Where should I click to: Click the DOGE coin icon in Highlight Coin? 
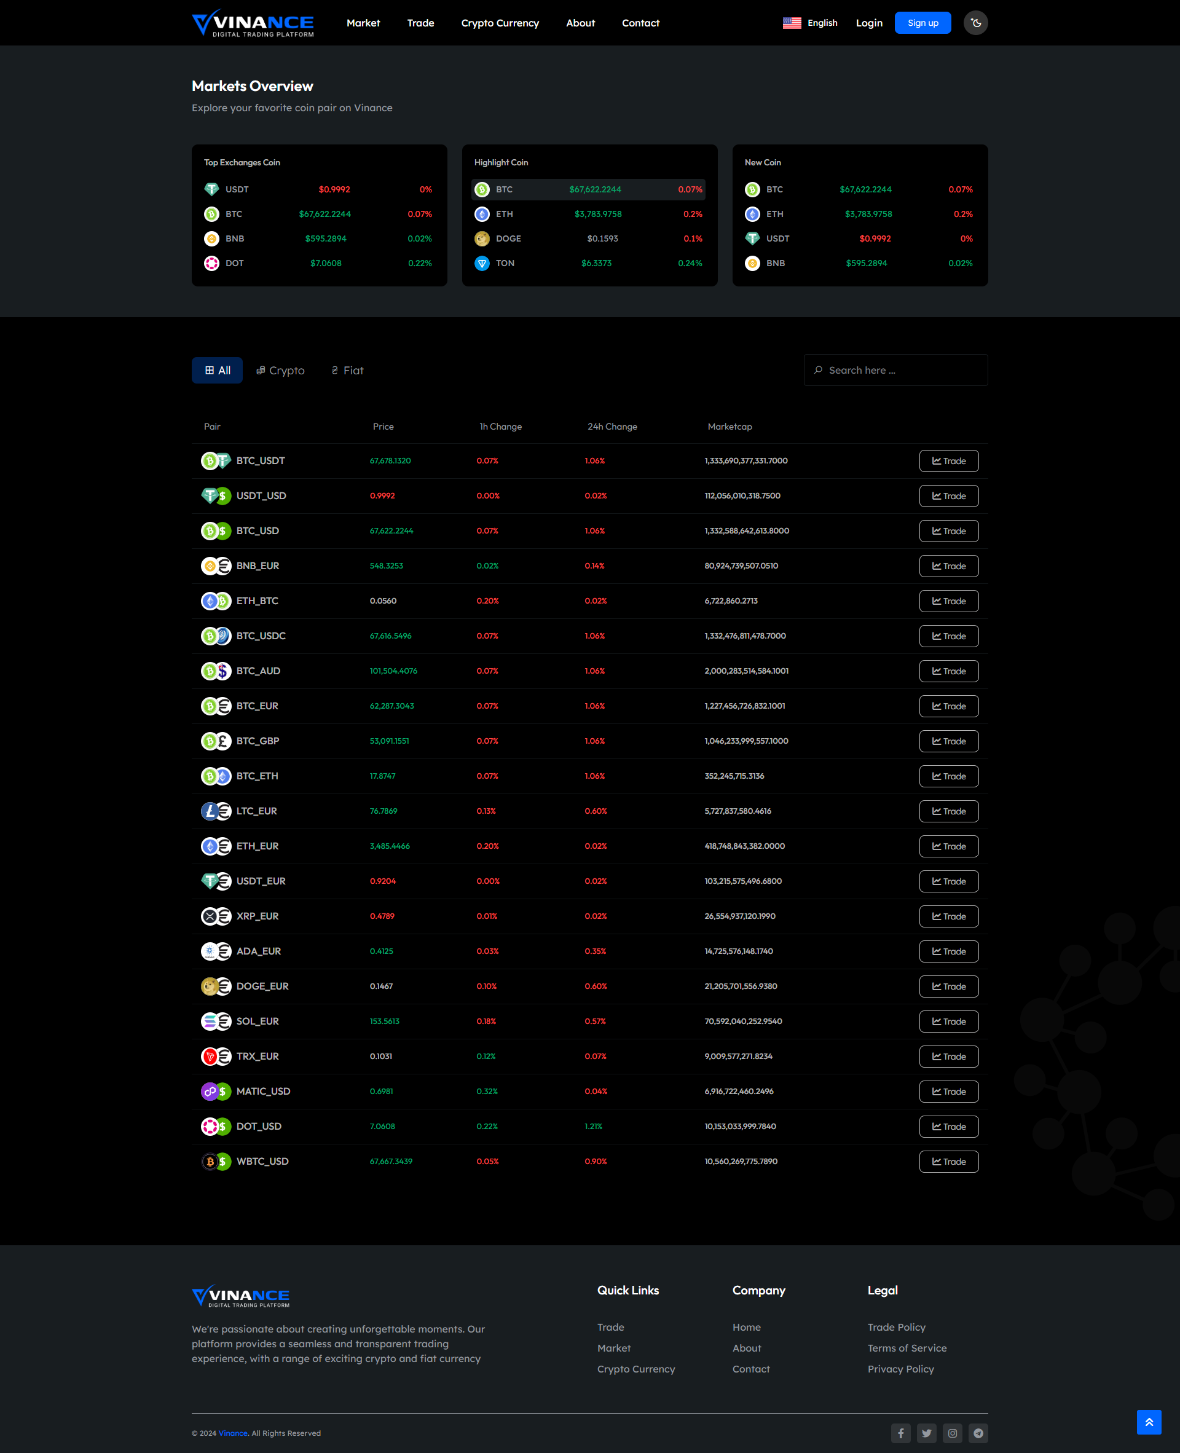pyautogui.click(x=482, y=238)
